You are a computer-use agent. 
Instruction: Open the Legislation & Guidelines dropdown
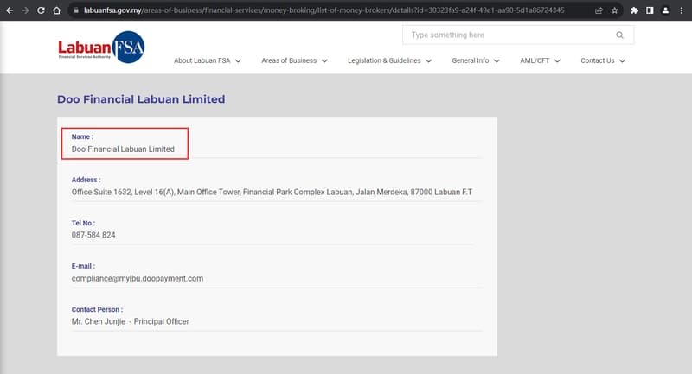pyautogui.click(x=388, y=61)
